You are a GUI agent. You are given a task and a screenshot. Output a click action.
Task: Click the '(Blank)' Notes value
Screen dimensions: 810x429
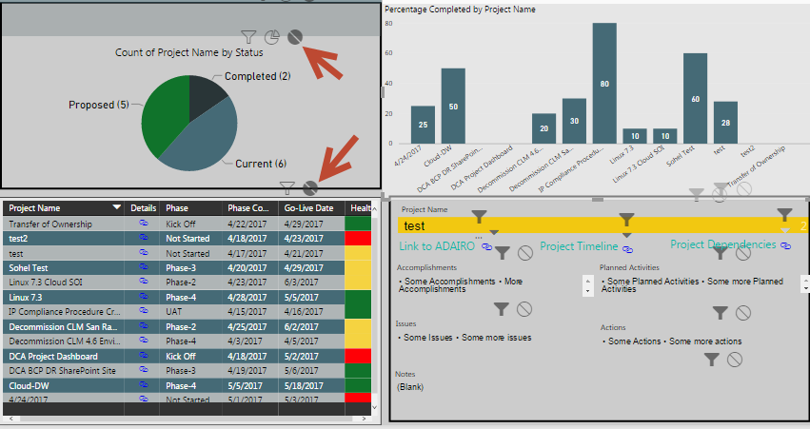pyautogui.click(x=410, y=386)
